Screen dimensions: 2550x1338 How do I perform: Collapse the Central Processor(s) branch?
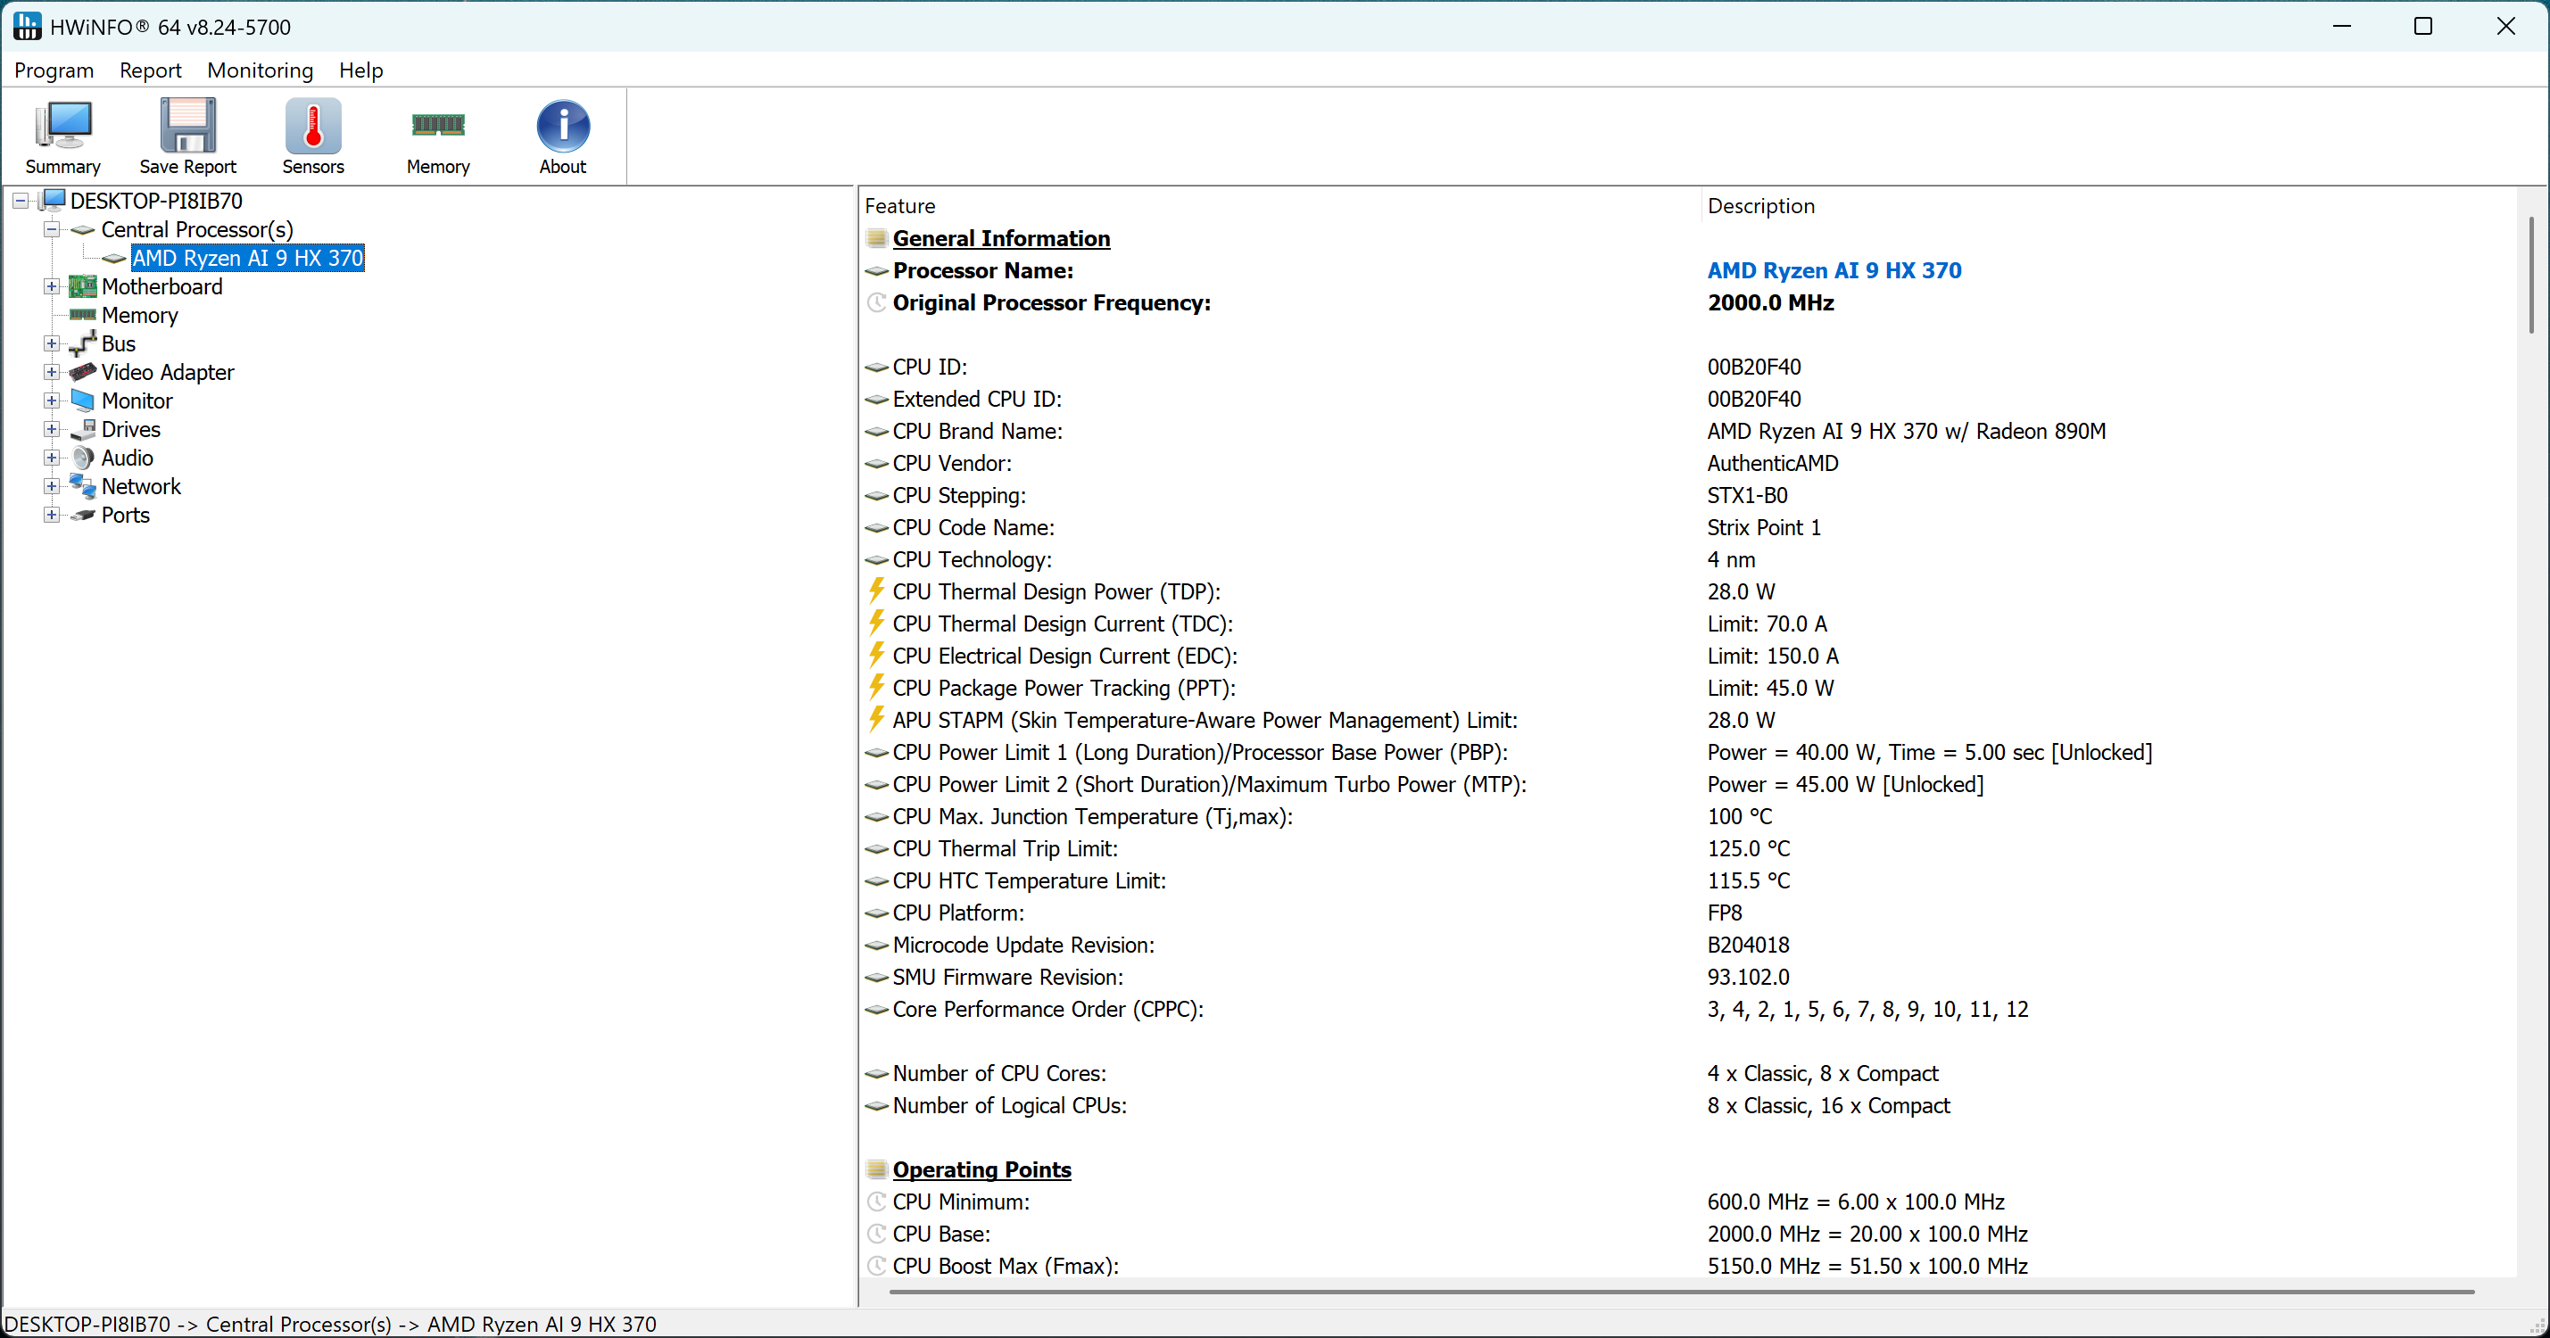click(51, 228)
